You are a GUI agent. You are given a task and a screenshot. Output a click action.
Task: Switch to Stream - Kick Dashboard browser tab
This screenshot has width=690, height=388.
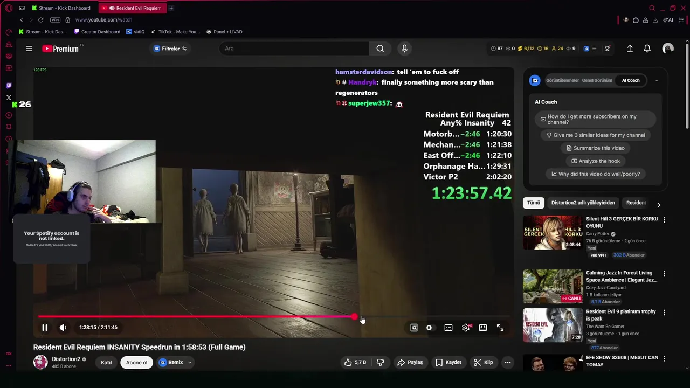61,8
